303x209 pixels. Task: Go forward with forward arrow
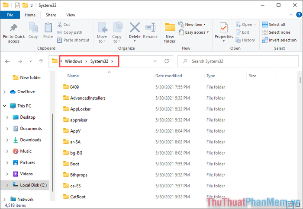pyautogui.click(x=20, y=61)
